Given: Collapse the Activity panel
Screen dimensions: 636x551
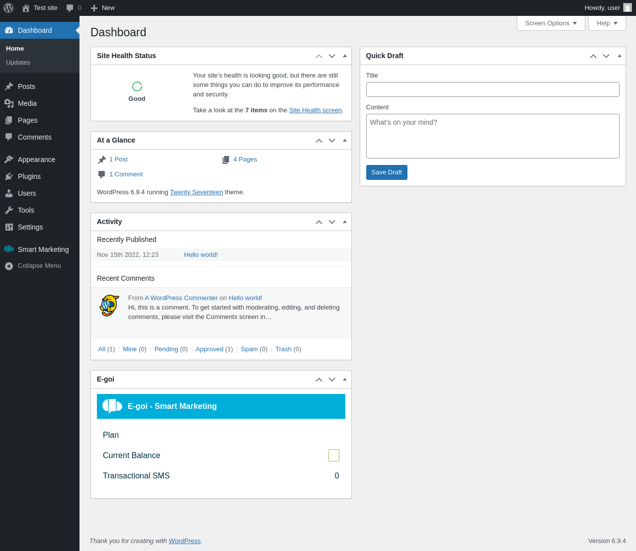Looking at the screenshot, I should point(345,222).
